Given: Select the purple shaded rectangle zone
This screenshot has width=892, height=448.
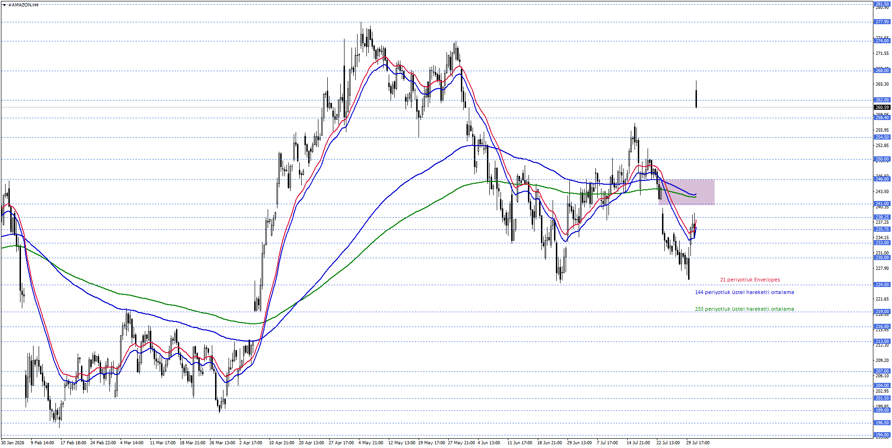Looking at the screenshot, I should pos(687,192).
